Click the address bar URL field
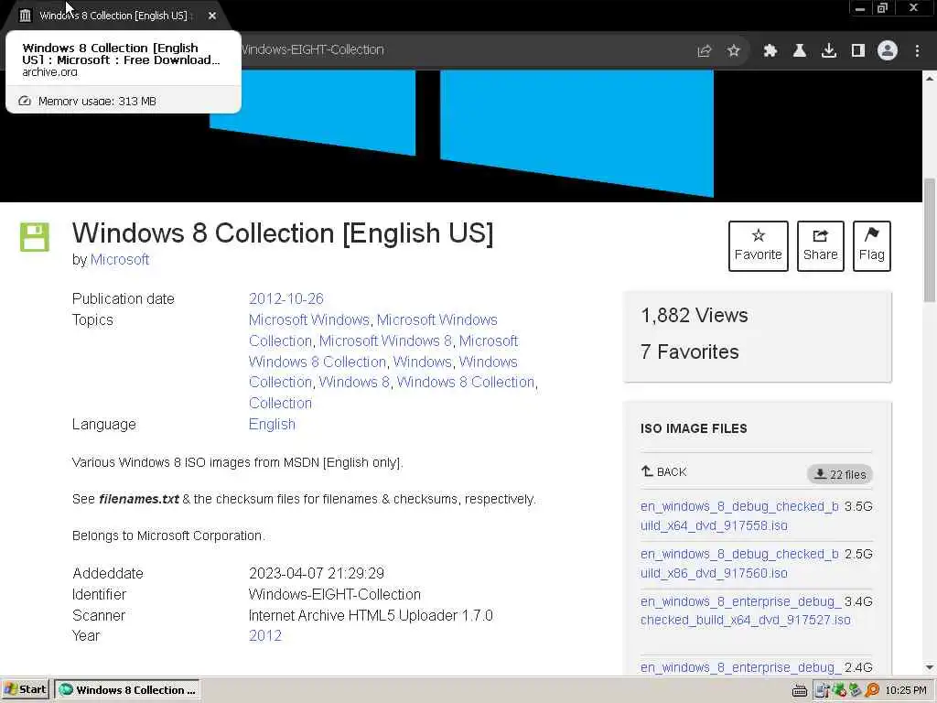Screen dimensions: 937x703 tap(466, 50)
